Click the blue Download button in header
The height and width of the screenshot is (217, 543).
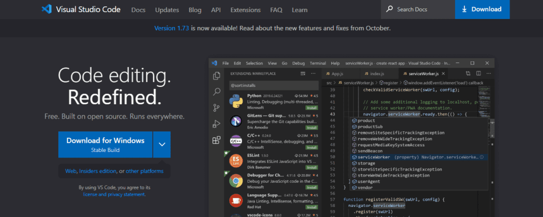coord(483,10)
